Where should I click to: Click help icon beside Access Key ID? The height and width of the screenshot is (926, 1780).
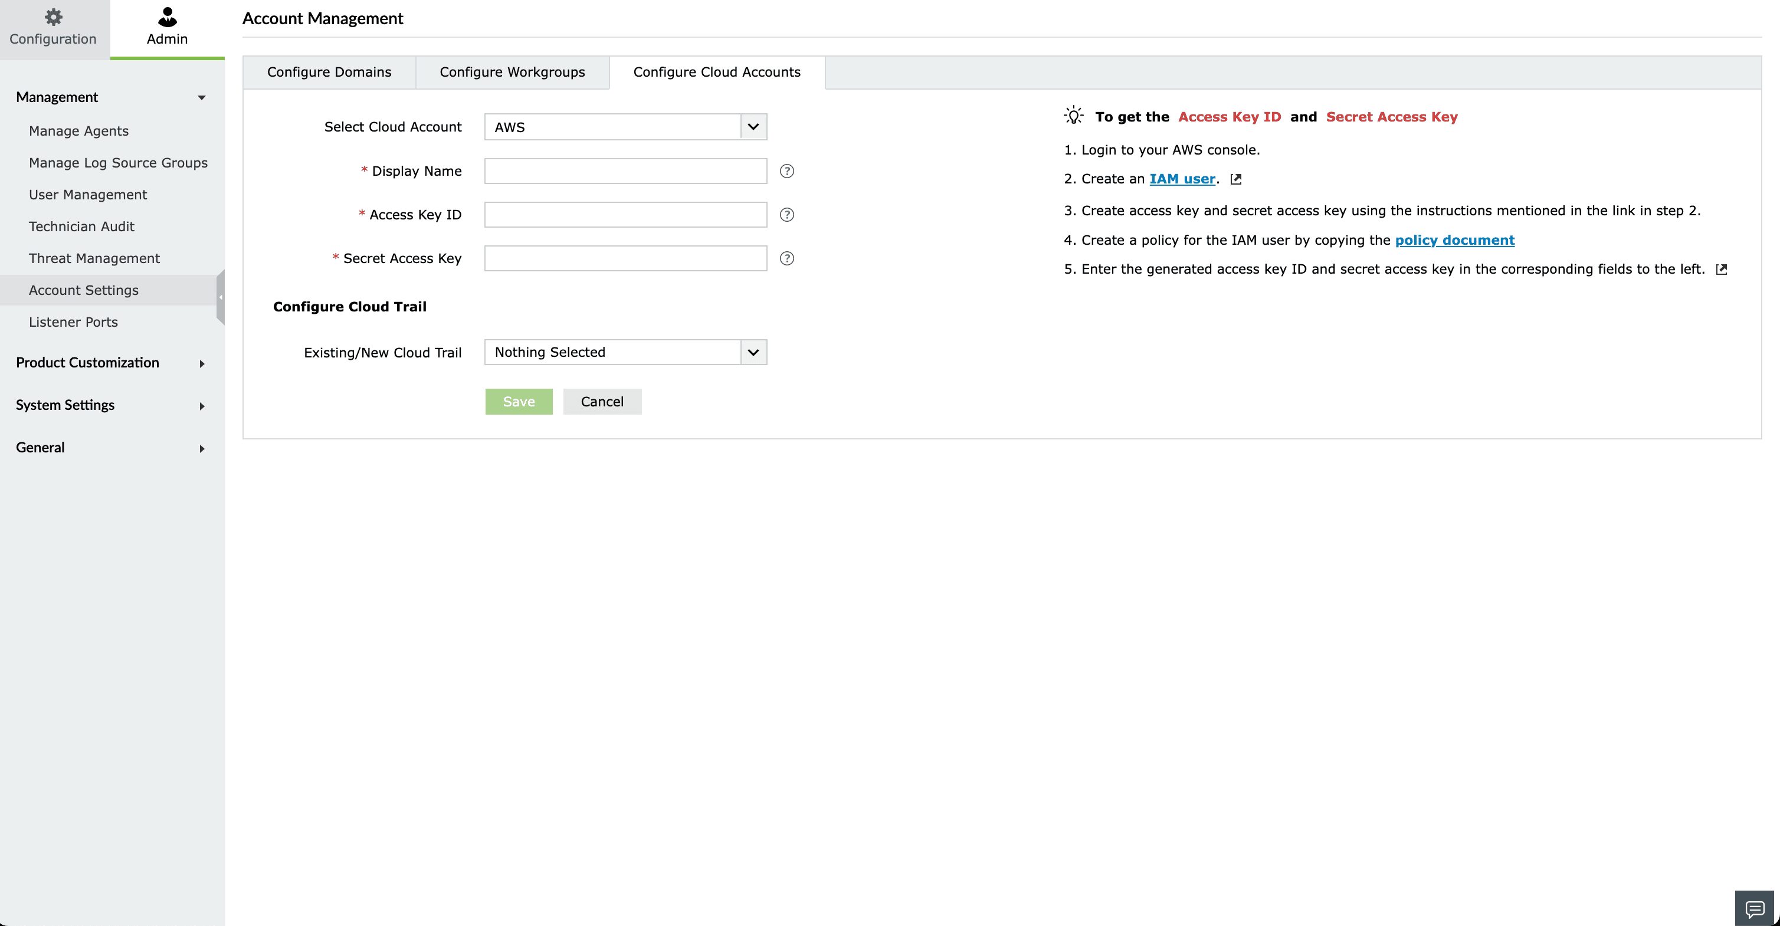click(786, 215)
